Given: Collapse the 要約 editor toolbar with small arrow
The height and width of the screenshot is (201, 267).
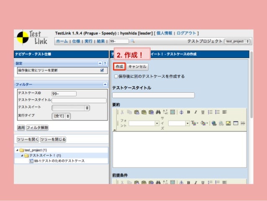Looking at the screenshot, I should 115,130.
